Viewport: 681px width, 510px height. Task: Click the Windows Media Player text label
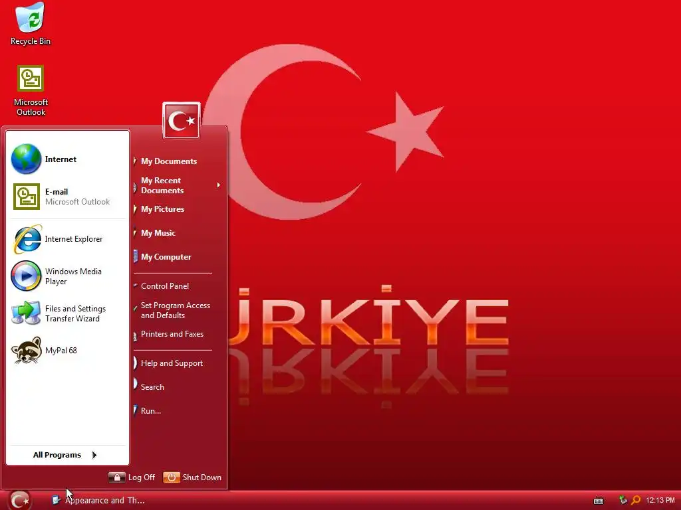click(73, 276)
